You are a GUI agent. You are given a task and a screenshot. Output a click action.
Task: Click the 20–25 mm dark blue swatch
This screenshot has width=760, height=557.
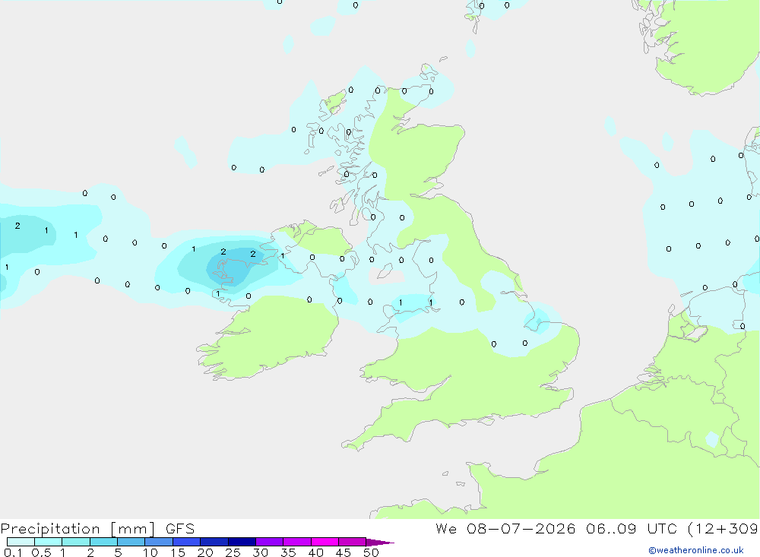point(214,542)
